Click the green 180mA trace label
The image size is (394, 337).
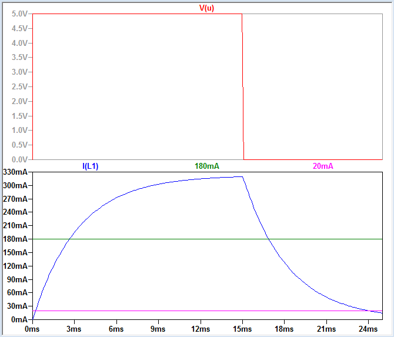pos(207,166)
